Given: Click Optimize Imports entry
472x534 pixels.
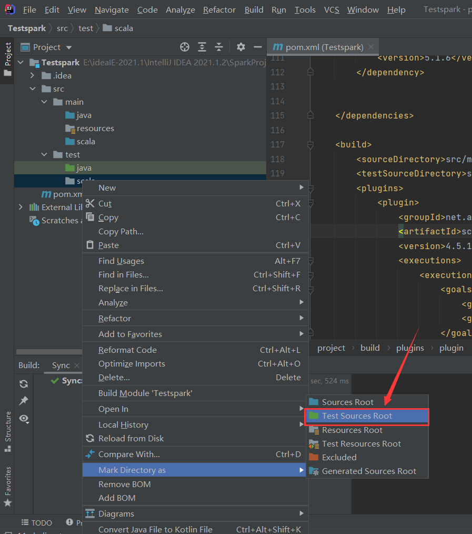Looking at the screenshot, I should tap(196, 364).
